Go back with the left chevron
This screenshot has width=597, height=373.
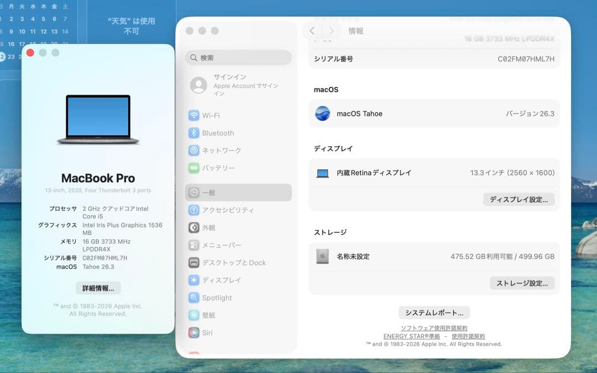pyautogui.click(x=312, y=31)
